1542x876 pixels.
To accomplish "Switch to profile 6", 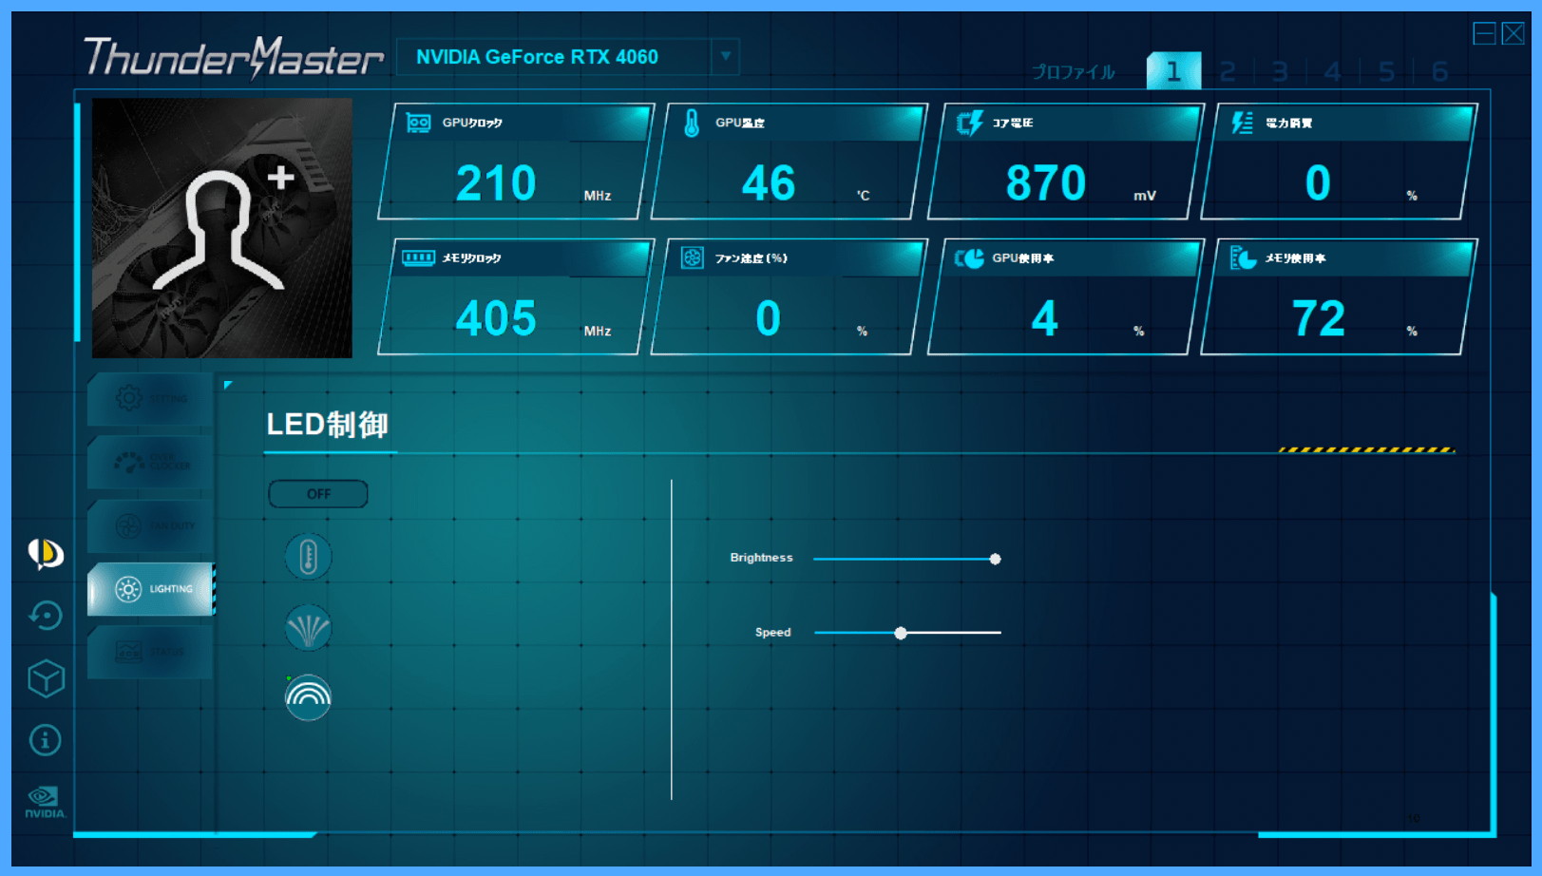I will (x=1439, y=72).
